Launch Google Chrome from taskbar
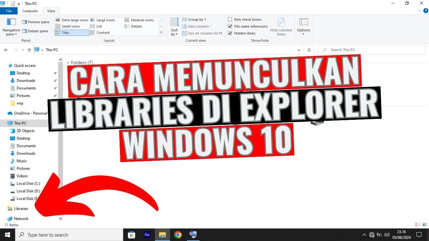This screenshot has height=241, width=429. [x=178, y=235]
